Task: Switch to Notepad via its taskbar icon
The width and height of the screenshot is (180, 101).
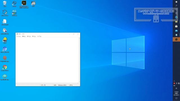Action: 176,35
